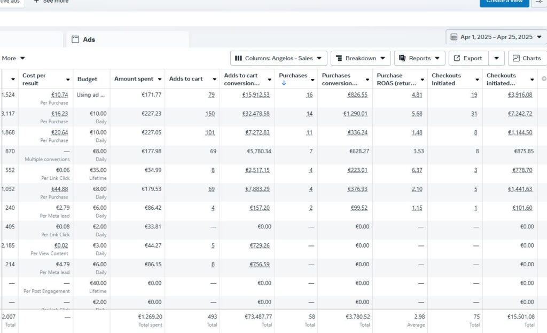Click the Ads tab panel icon
This screenshot has height=333, width=547.
click(x=75, y=39)
